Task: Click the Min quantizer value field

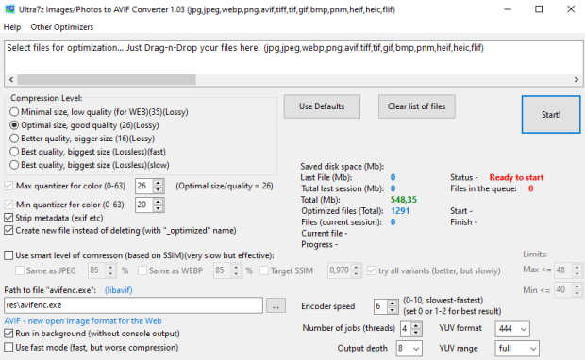Action: point(144,205)
